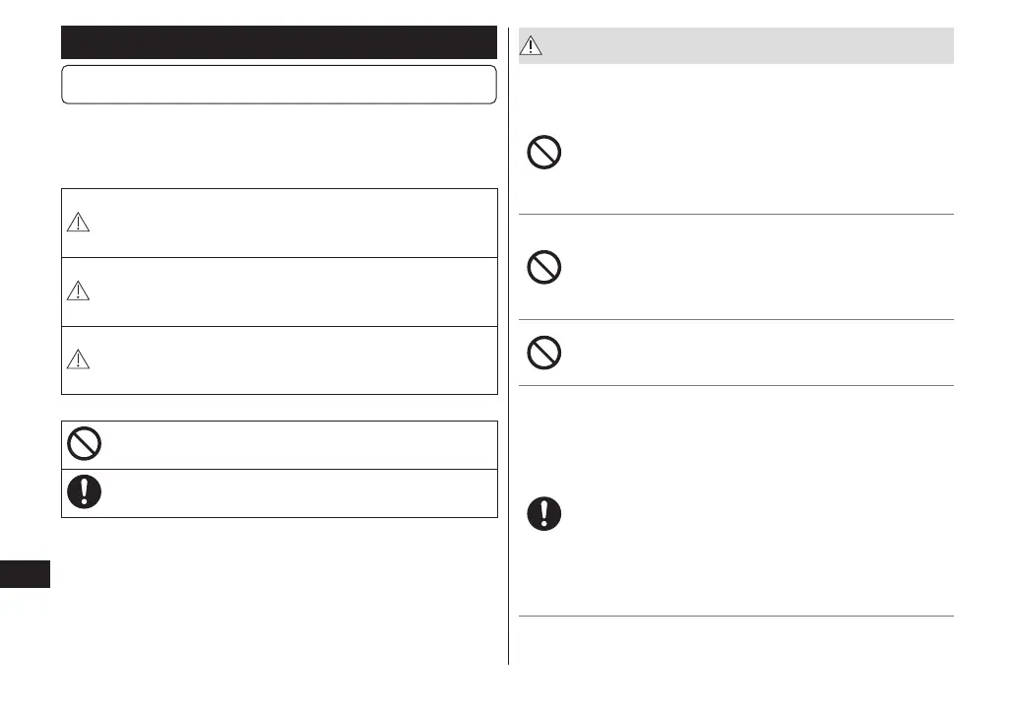
Task: Click the blank area of the grey header bar
Action: coord(748,45)
